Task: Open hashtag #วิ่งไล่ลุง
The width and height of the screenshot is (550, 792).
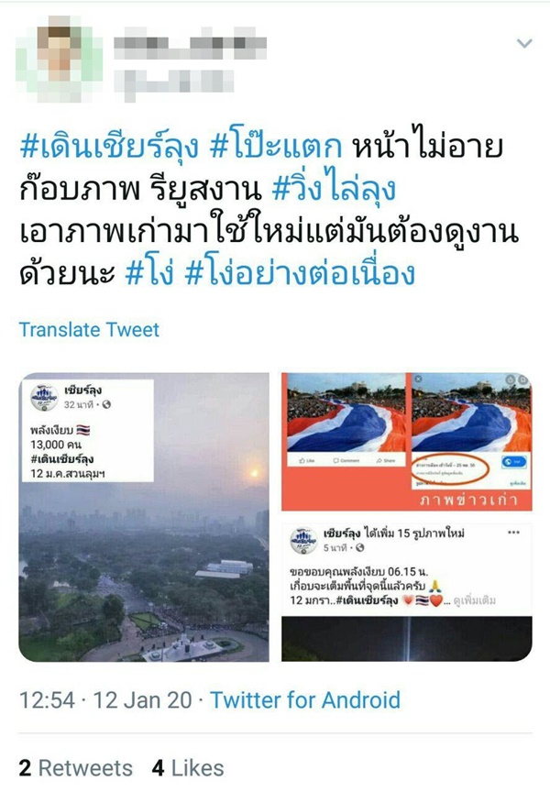Action: [334, 189]
